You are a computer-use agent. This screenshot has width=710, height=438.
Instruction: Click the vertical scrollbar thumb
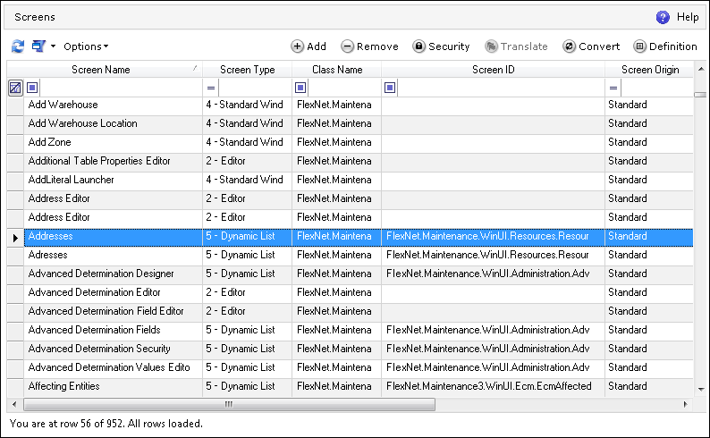tap(700, 95)
